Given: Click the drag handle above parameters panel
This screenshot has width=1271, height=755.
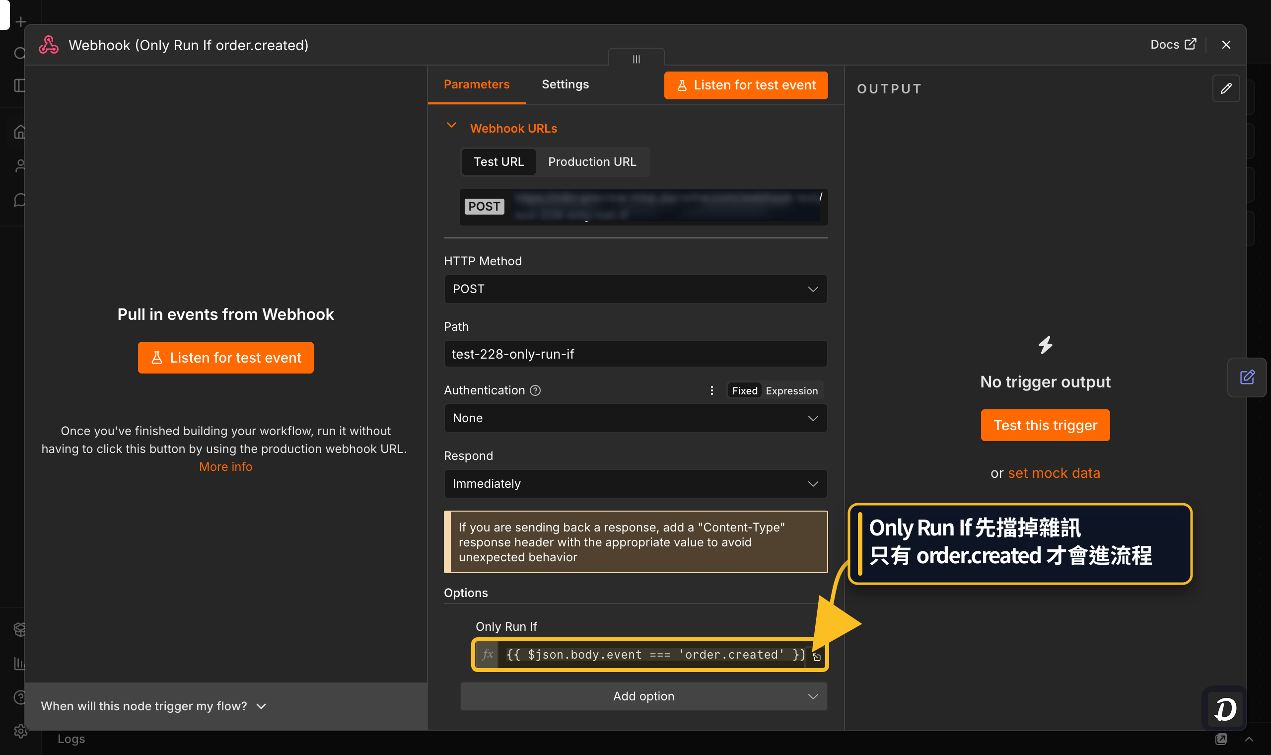Looking at the screenshot, I should coord(636,59).
